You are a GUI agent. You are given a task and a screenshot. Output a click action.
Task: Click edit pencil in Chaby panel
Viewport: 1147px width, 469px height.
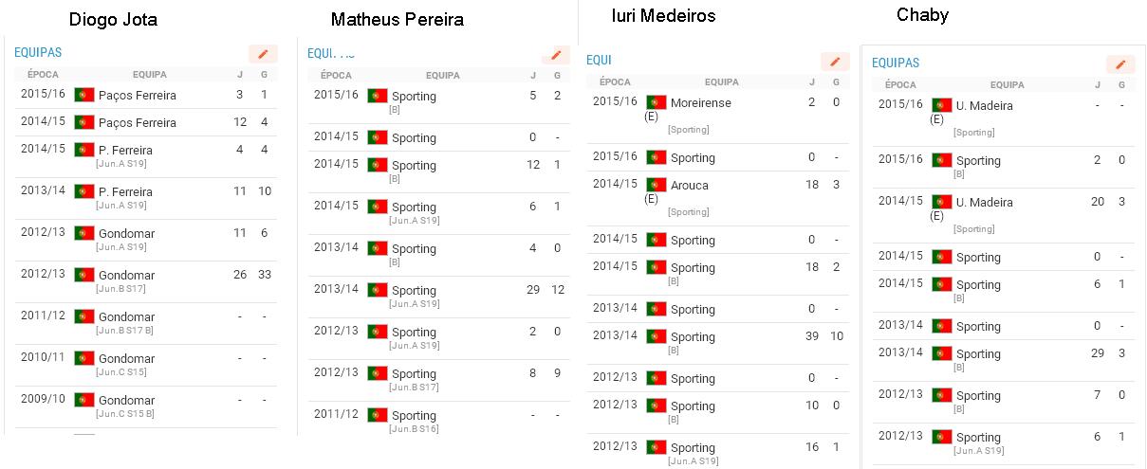point(1120,64)
